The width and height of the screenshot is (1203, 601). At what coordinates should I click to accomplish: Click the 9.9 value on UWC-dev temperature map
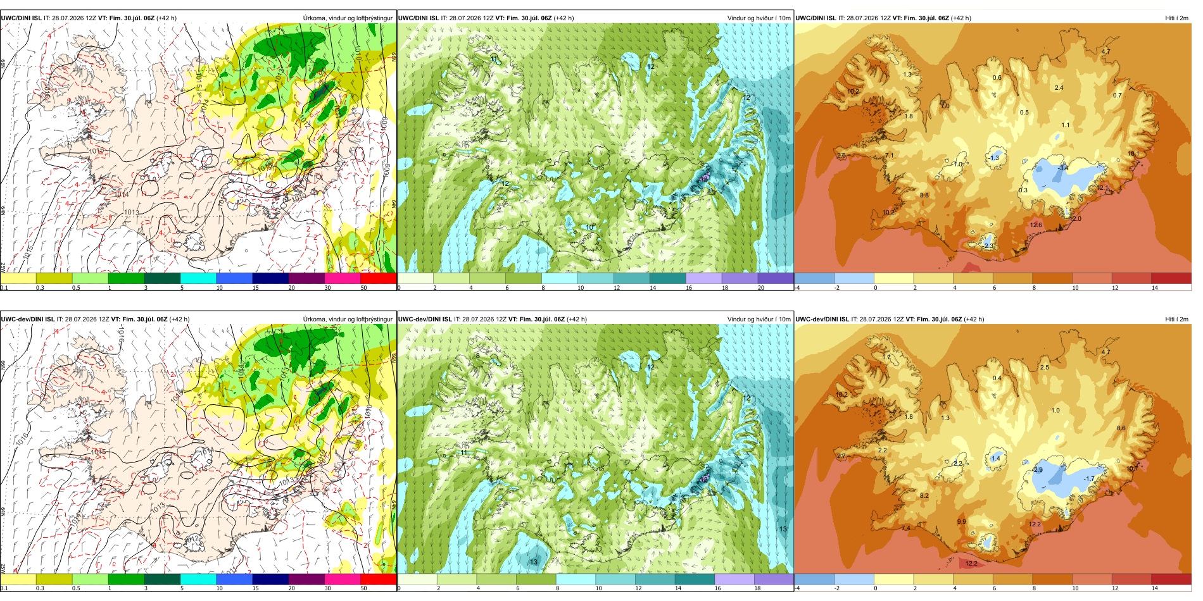click(962, 522)
